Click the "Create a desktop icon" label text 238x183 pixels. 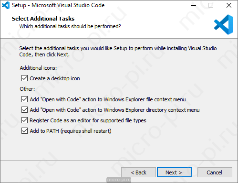pos(55,78)
